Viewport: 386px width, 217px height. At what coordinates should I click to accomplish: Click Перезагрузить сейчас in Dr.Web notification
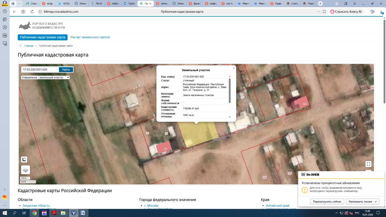tap(327, 202)
